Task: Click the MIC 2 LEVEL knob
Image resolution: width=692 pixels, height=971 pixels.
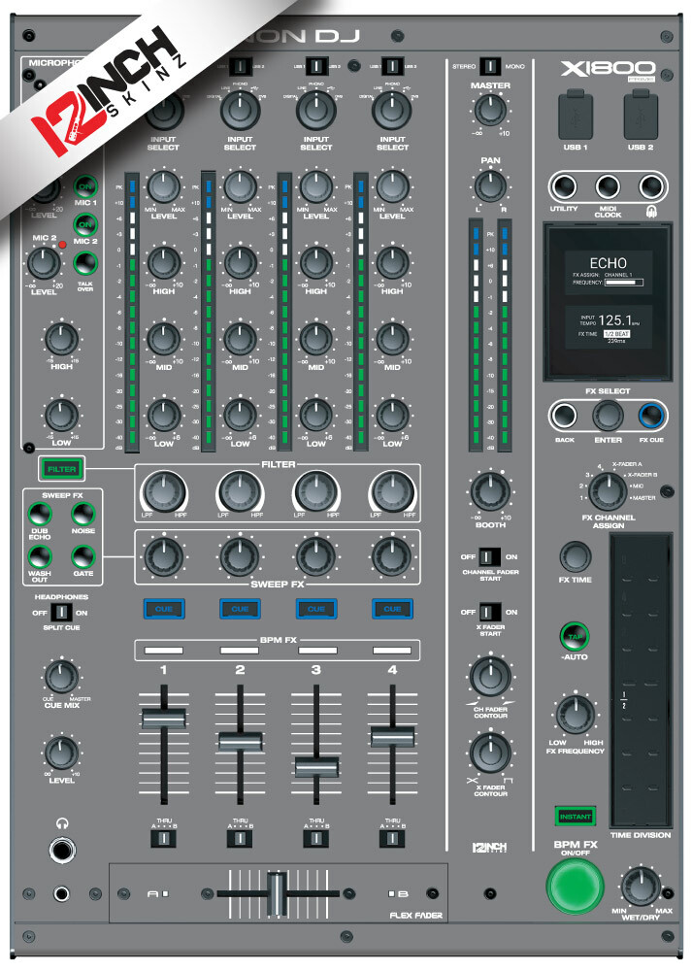Action: [x=44, y=263]
